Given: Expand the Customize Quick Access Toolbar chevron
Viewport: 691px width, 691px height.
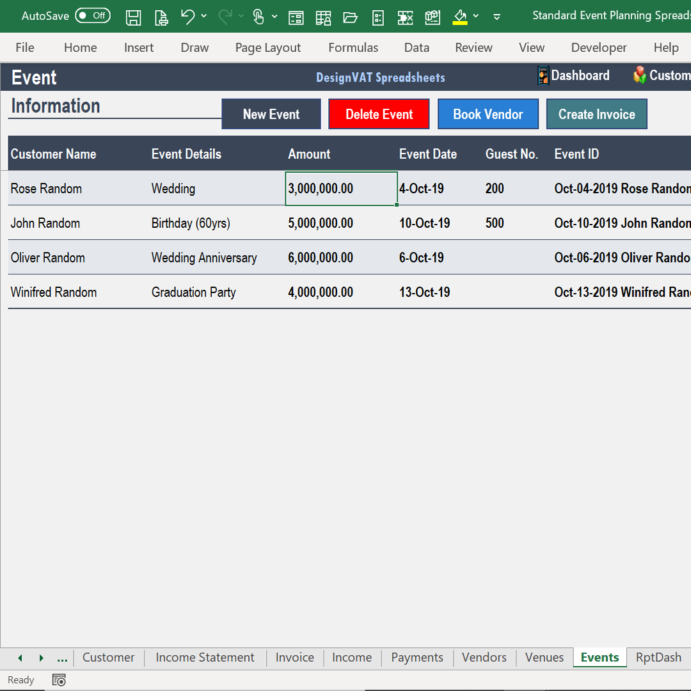Looking at the screenshot, I should 497,17.
